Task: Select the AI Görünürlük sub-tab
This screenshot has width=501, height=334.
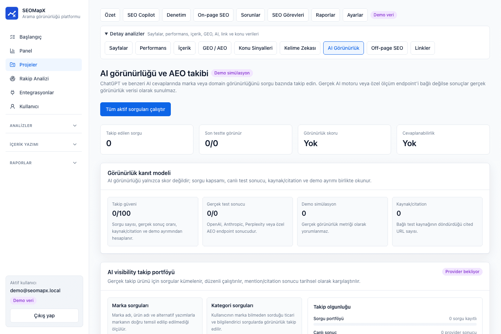Action: point(344,48)
